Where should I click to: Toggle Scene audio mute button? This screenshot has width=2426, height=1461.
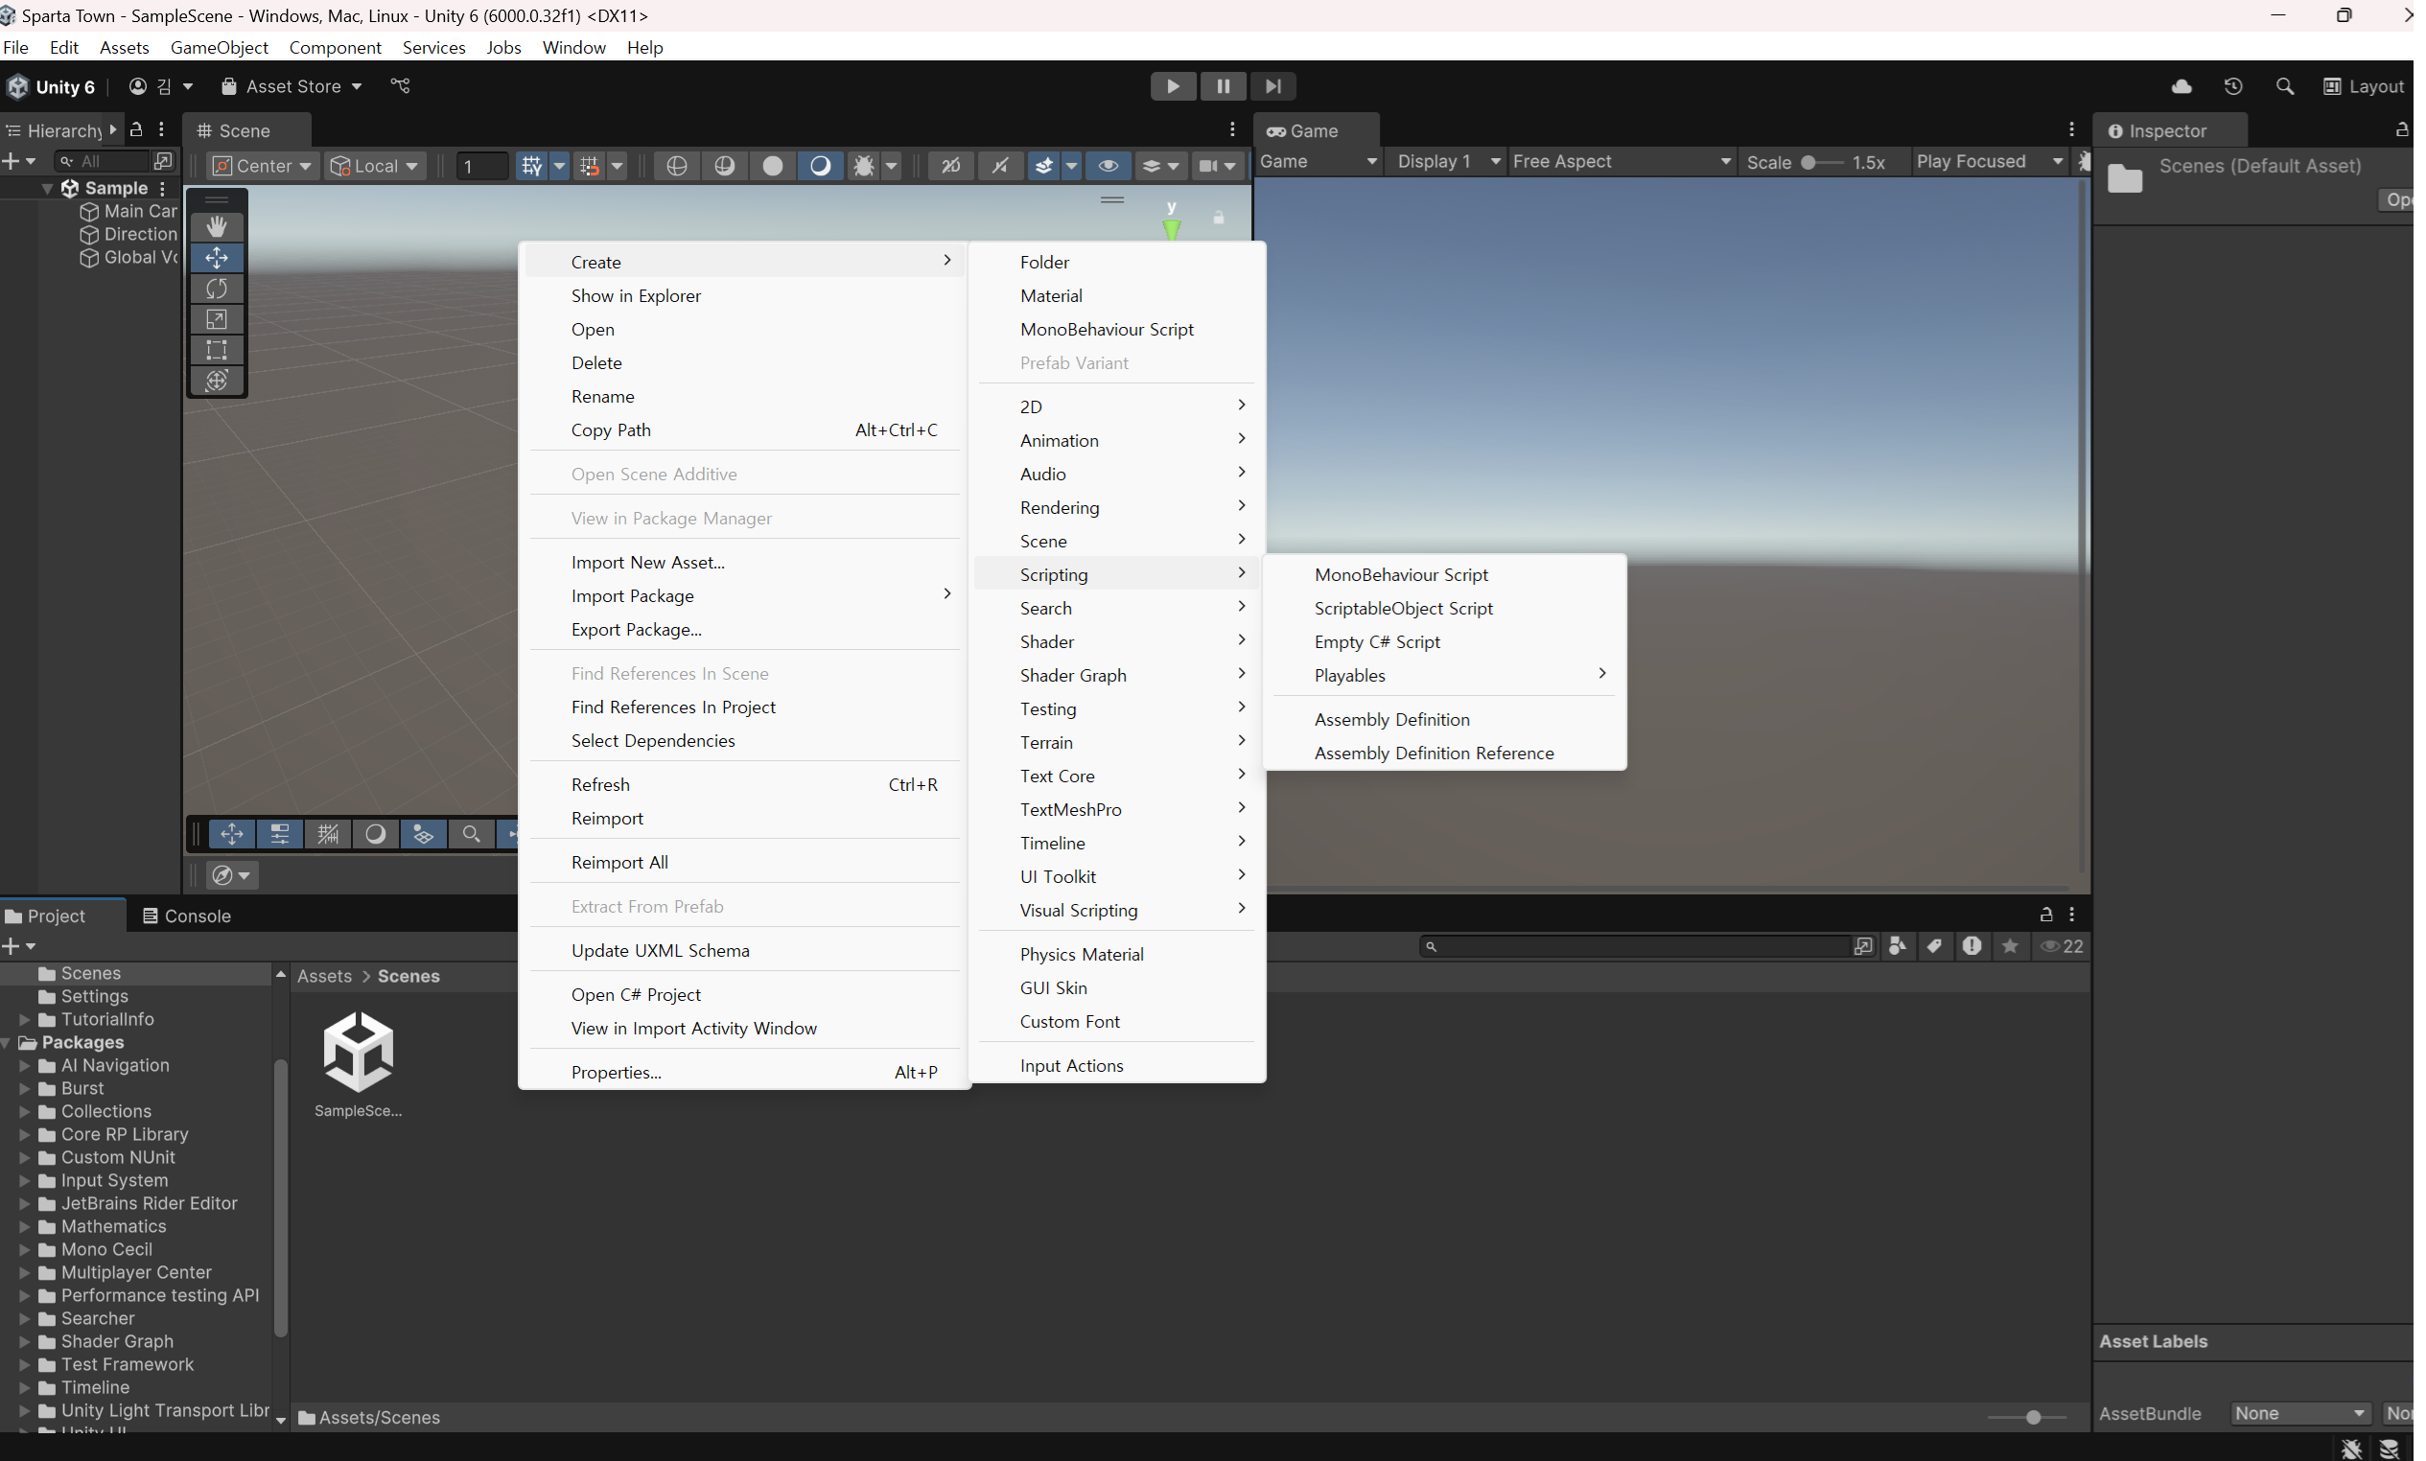[1000, 167]
